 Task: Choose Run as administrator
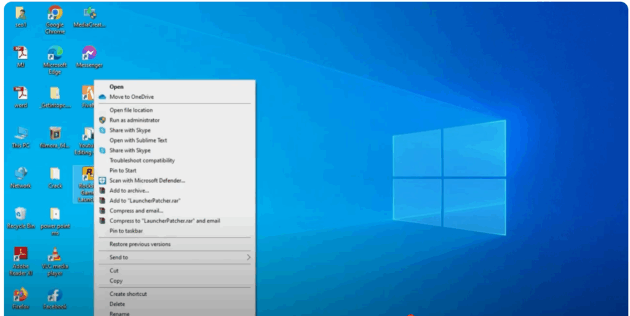click(174, 120)
